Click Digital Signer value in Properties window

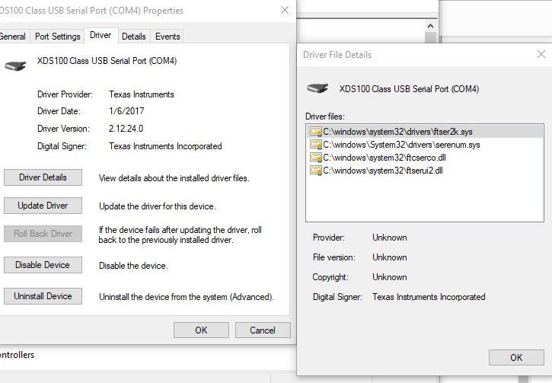[165, 146]
